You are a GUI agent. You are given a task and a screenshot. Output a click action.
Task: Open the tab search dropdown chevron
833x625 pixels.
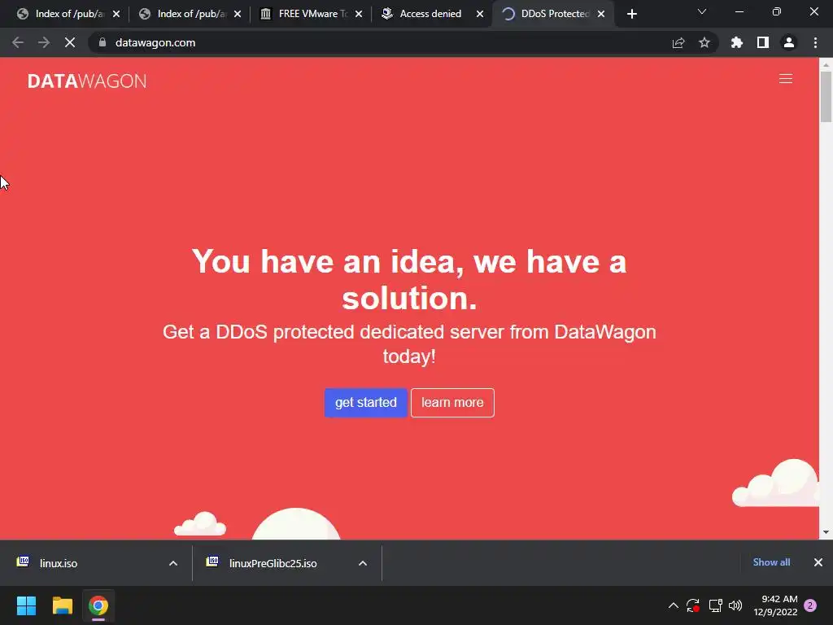pyautogui.click(x=702, y=11)
